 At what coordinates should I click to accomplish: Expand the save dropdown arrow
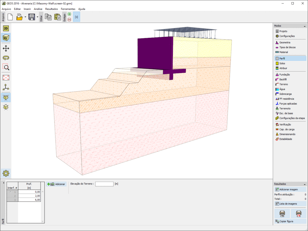(x=38, y=17)
